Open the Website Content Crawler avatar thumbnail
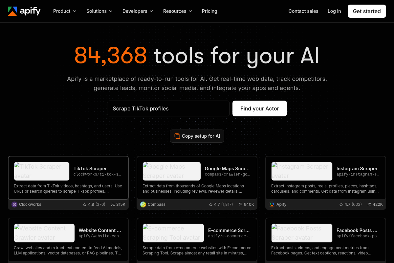The image size is (394, 263). click(44, 233)
